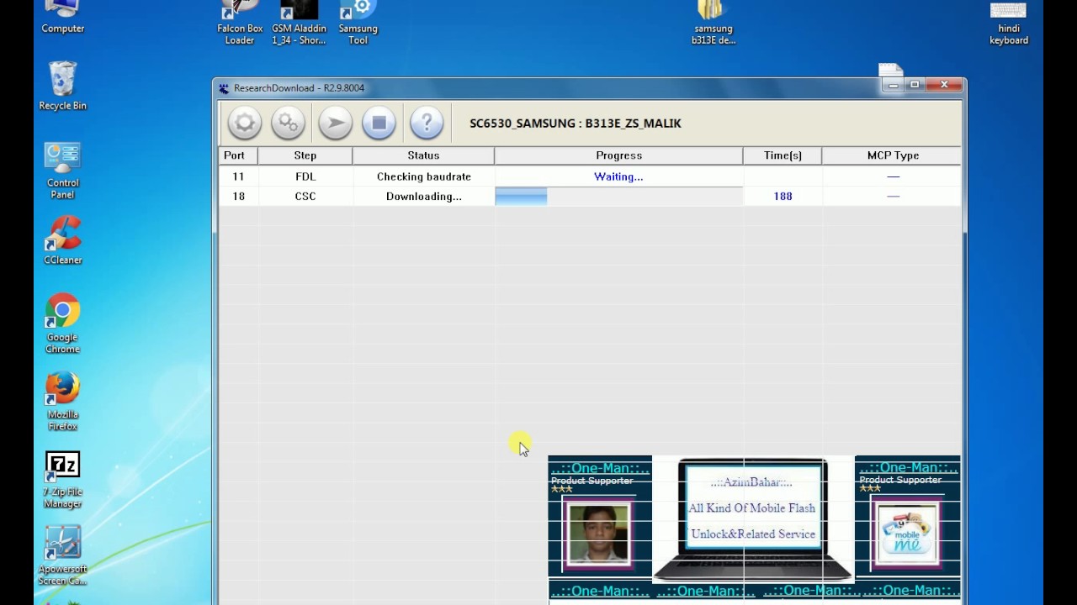Viewport: 1077px width, 605px height.
Task: Click the 188 time value
Action: click(783, 196)
